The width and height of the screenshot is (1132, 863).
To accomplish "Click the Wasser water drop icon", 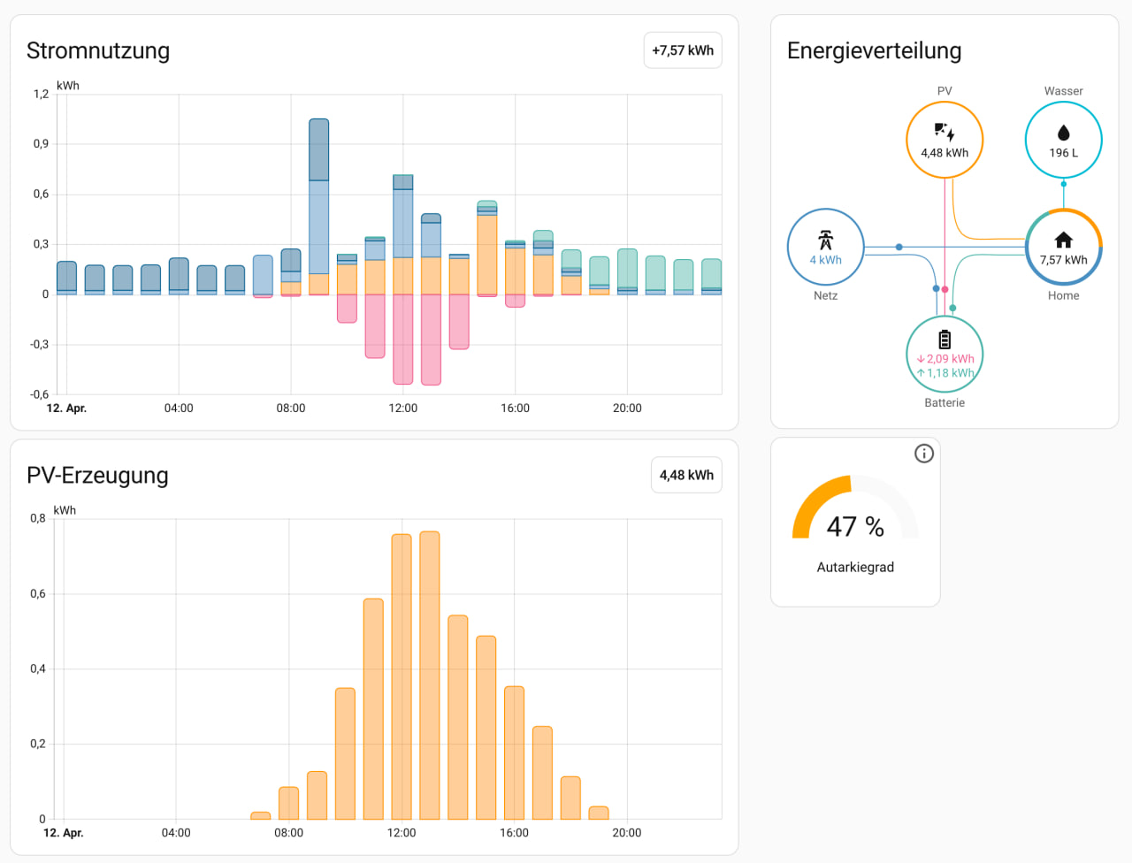I will [1063, 133].
